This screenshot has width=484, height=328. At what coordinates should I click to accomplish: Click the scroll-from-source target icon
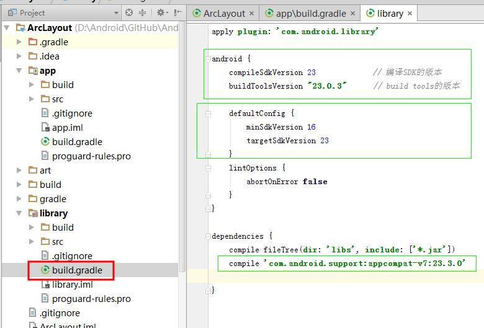(129, 12)
